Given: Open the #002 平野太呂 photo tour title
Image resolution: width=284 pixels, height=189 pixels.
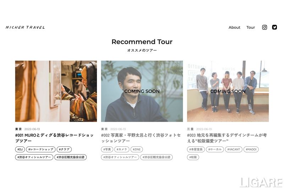Looking at the screenshot, I should (141, 138).
